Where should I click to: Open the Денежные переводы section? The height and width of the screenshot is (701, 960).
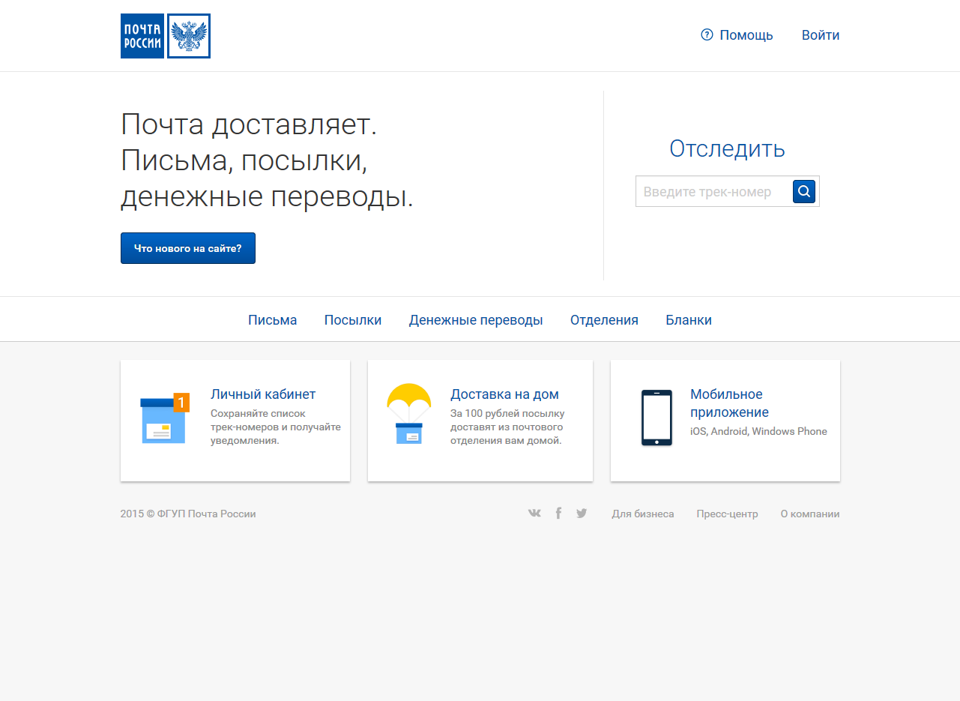point(475,319)
